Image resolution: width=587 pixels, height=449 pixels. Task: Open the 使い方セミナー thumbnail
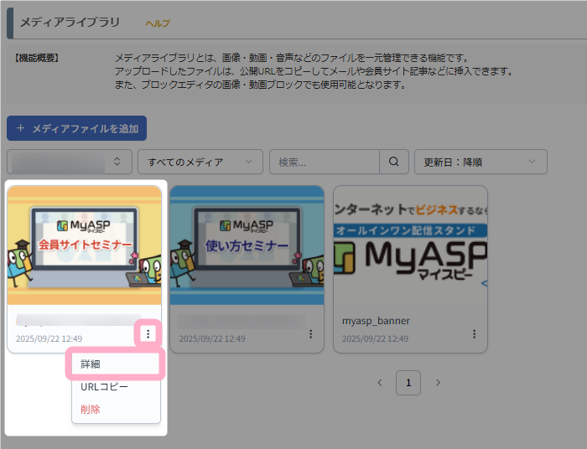click(x=247, y=245)
